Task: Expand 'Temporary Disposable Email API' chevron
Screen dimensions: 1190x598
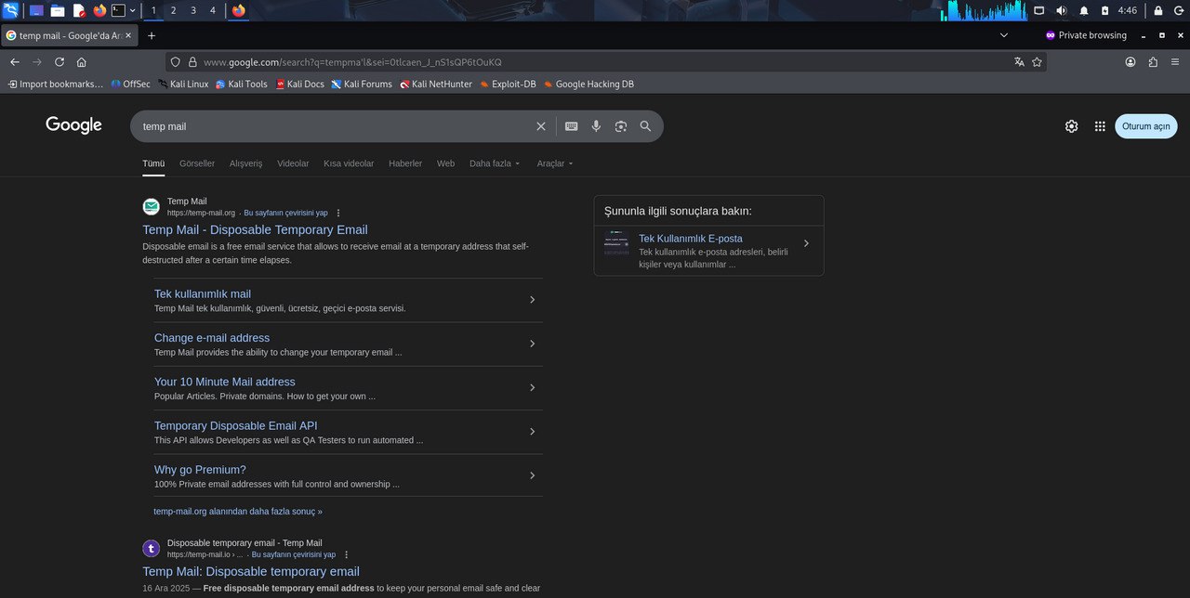Action: pyautogui.click(x=532, y=432)
